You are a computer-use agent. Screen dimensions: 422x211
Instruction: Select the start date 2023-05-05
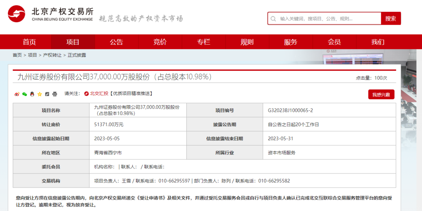click(107, 139)
